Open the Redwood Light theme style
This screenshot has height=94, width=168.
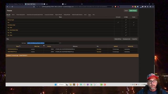10,20
